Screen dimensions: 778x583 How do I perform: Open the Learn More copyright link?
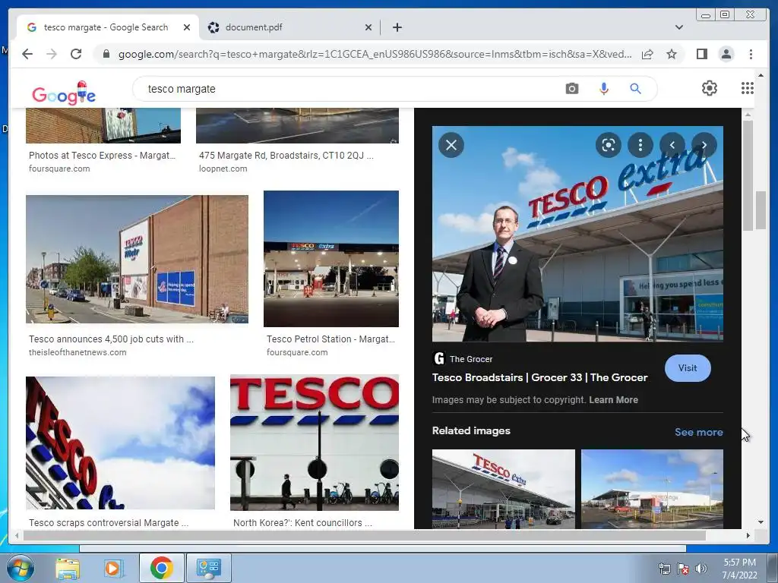click(x=613, y=399)
